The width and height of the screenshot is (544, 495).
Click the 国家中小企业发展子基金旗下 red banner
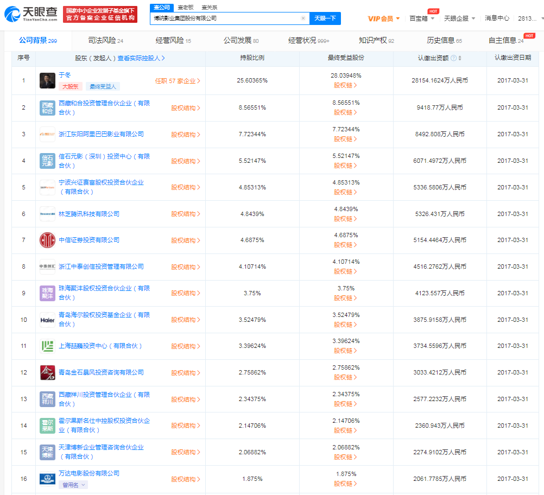[100, 14]
